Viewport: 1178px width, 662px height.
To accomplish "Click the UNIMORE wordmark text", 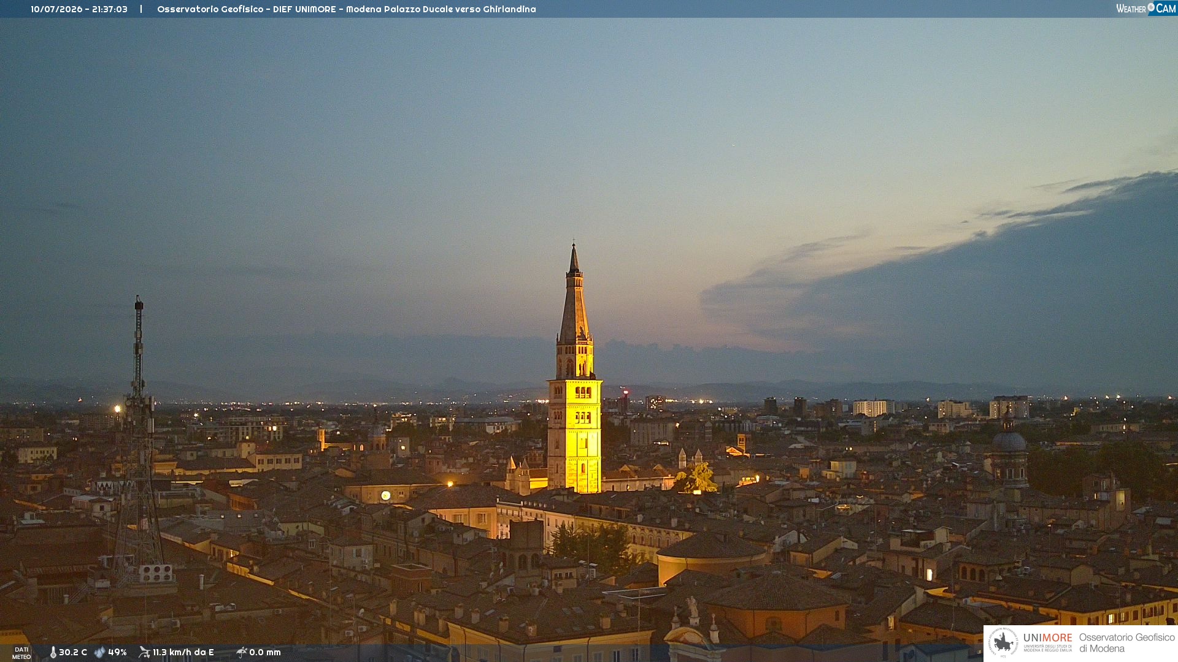I will 1048,637.
